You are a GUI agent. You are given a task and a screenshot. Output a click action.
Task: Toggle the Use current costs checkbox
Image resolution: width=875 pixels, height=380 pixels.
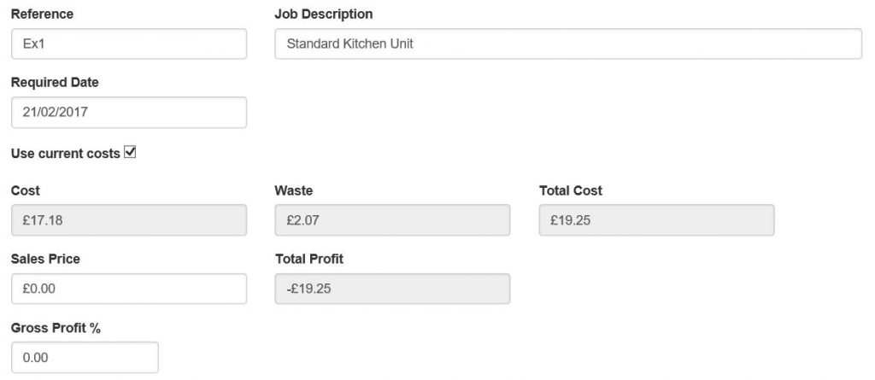tap(131, 153)
